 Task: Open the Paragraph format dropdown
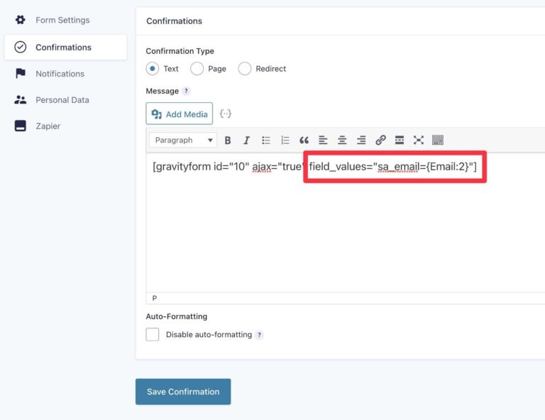coord(183,140)
